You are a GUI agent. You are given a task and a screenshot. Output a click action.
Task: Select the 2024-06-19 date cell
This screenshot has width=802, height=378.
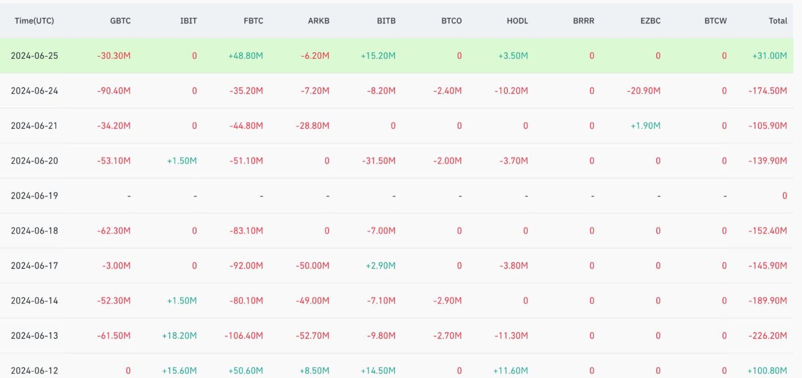(x=34, y=196)
